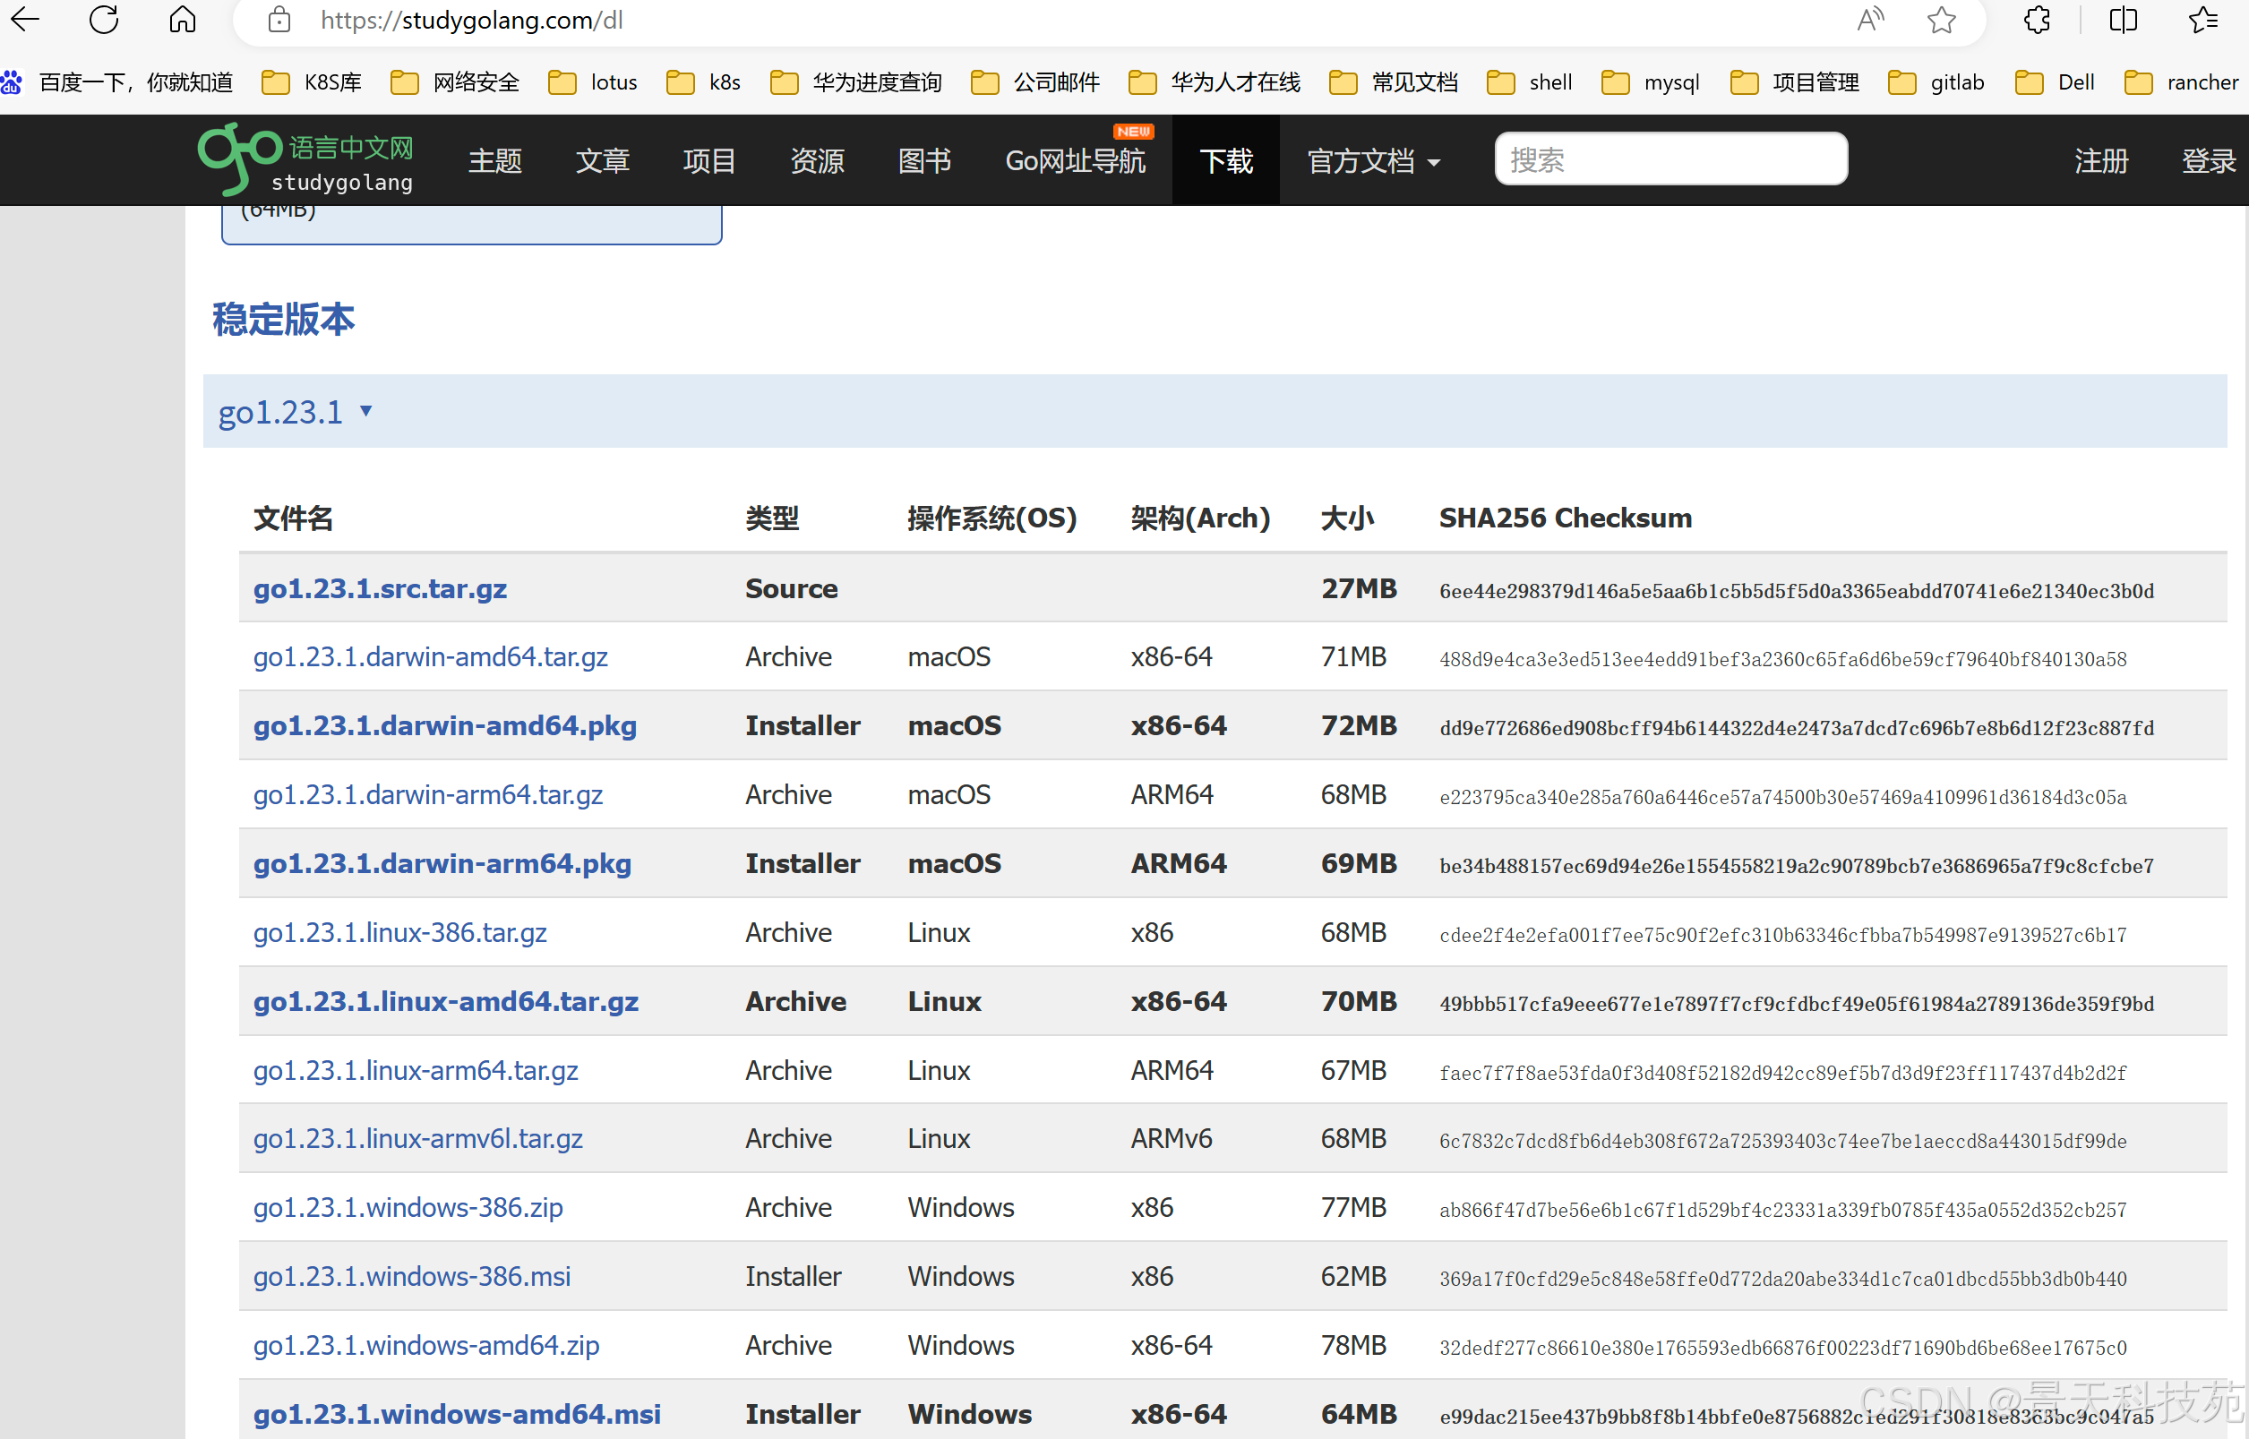2249x1439 pixels.
Task: Download go1.23.1.src.tar.gz
Action: point(381,588)
